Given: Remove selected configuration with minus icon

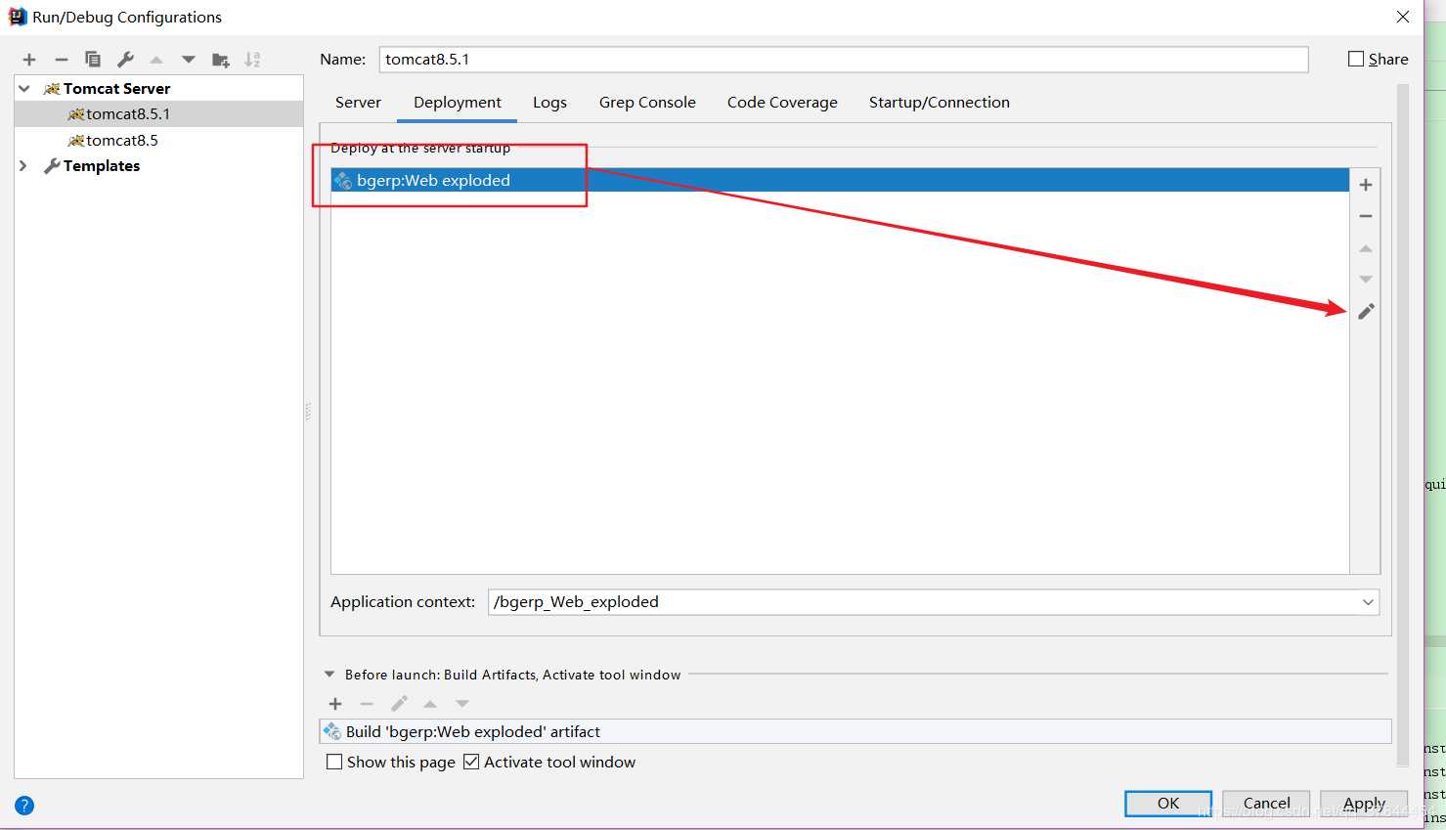Looking at the screenshot, I should tap(62, 60).
